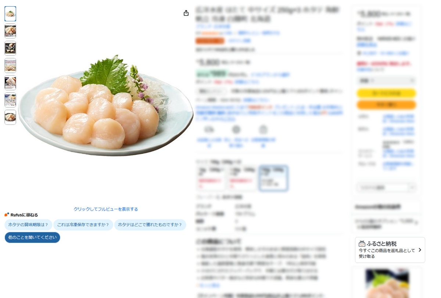
Task: Select the third thumbnail with dark background
Action: [x=10, y=48]
